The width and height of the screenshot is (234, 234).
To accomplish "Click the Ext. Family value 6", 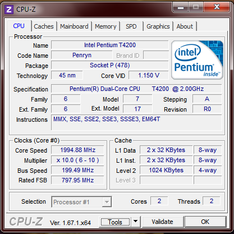I will point(66,109).
